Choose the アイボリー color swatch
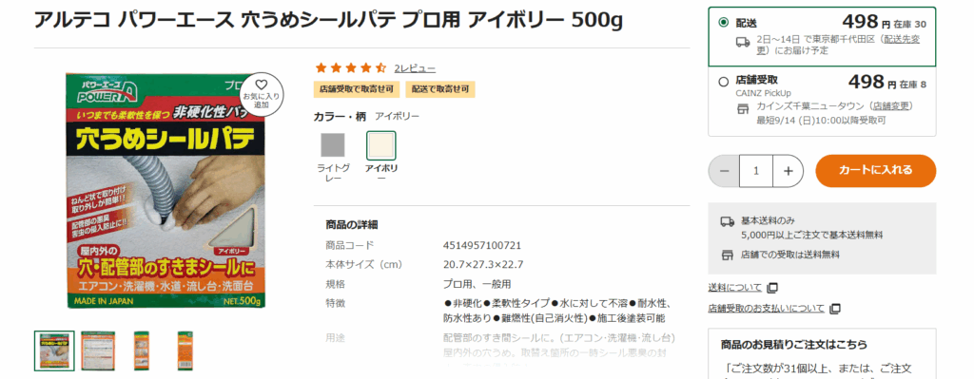The image size is (974, 379). pyautogui.click(x=380, y=145)
